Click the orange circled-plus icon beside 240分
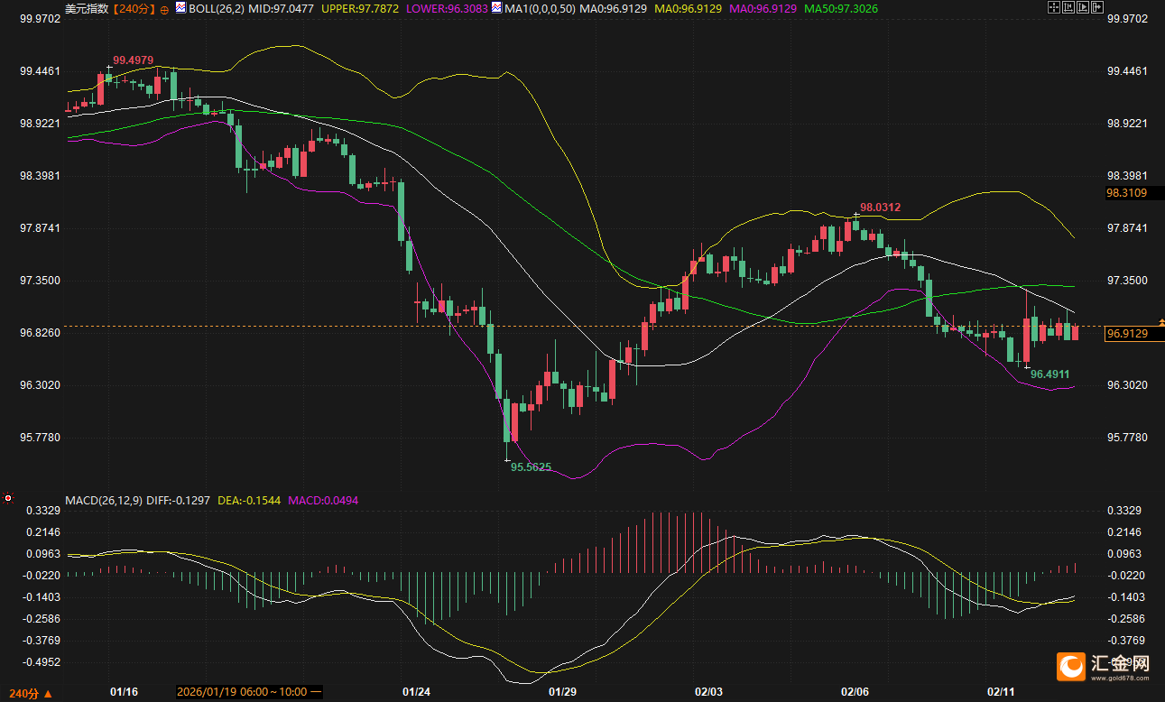Viewport: 1165px width, 702px height. point(164,9)
